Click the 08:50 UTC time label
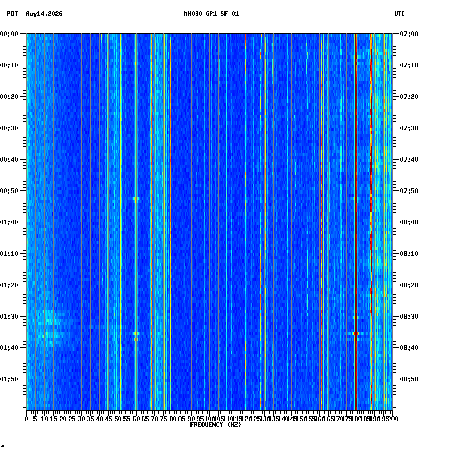472x452 pixels. click(409, 379)
